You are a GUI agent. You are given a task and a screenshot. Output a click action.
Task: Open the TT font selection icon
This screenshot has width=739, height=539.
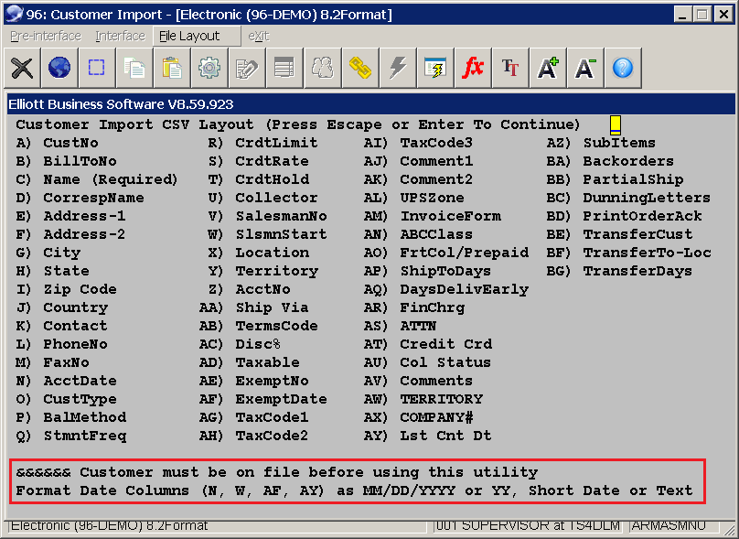[510, 68]
